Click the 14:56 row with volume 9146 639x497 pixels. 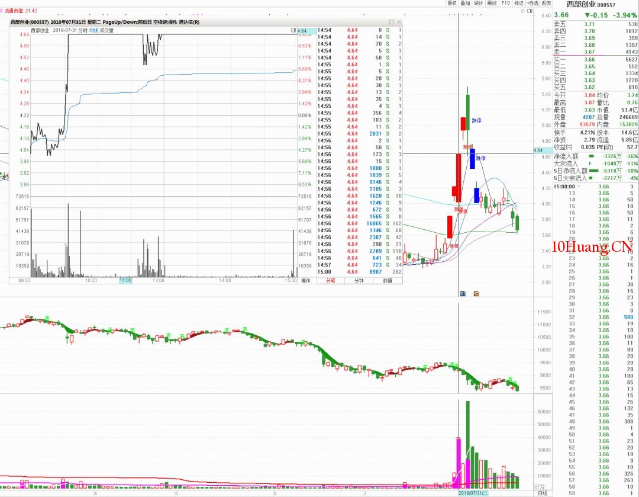point(360,182)
